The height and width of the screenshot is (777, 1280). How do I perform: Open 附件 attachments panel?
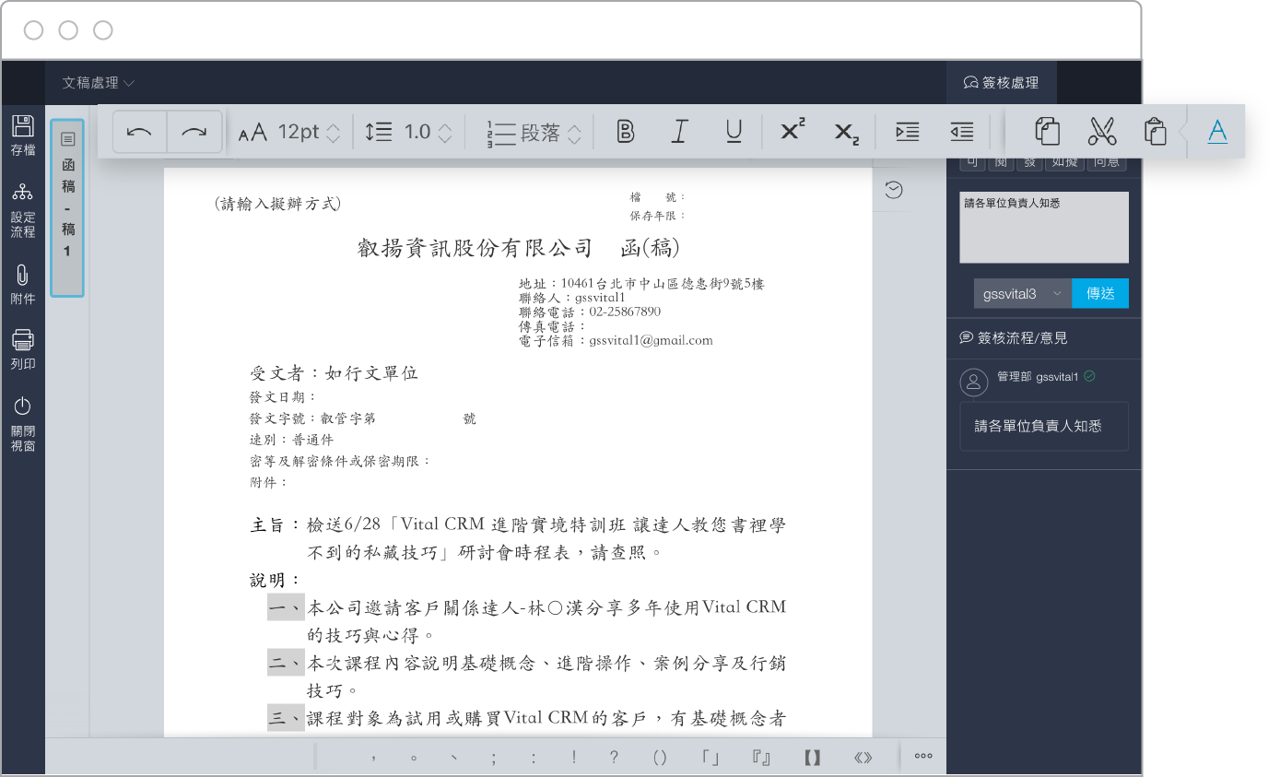pyautogui.click(x=23, y=285)
